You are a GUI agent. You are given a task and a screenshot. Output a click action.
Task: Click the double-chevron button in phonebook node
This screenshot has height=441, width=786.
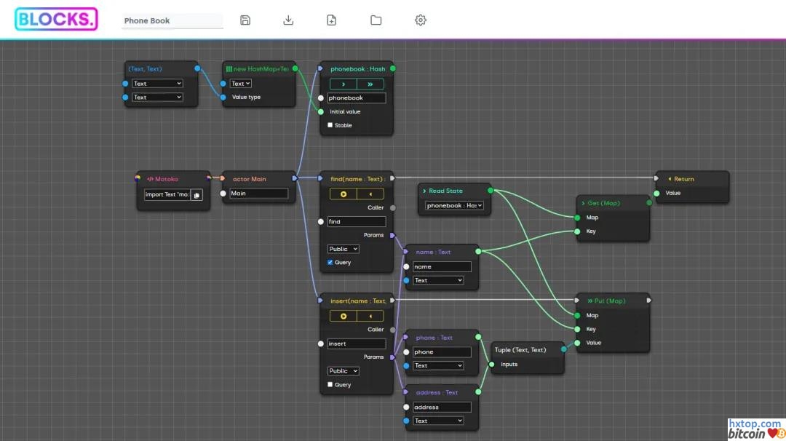tap(370, 84)
